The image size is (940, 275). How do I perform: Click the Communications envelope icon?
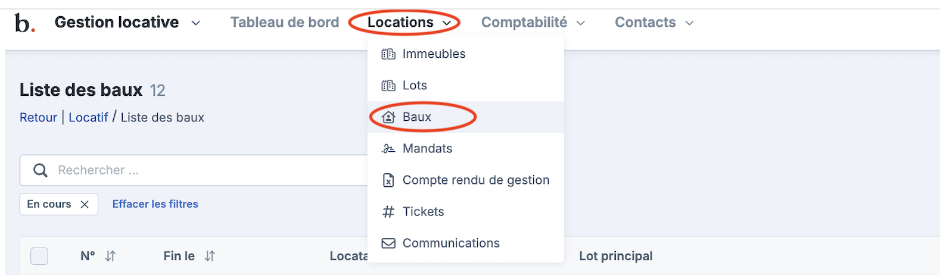pos(388,243)
